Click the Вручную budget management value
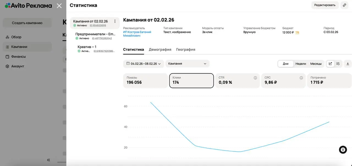The image size is (352, 166). (x=249, y=32)
